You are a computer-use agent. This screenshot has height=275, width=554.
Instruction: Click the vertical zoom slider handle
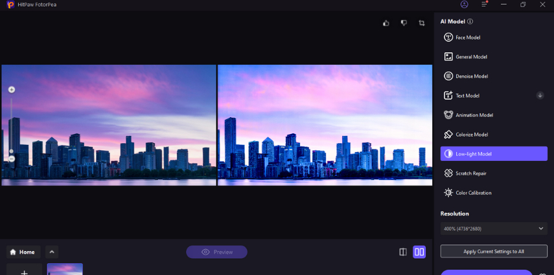pos(11,151)
